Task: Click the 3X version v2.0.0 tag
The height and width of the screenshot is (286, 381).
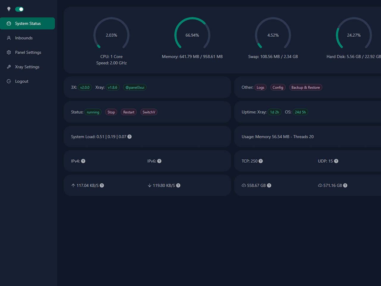Action: point(85,87)
